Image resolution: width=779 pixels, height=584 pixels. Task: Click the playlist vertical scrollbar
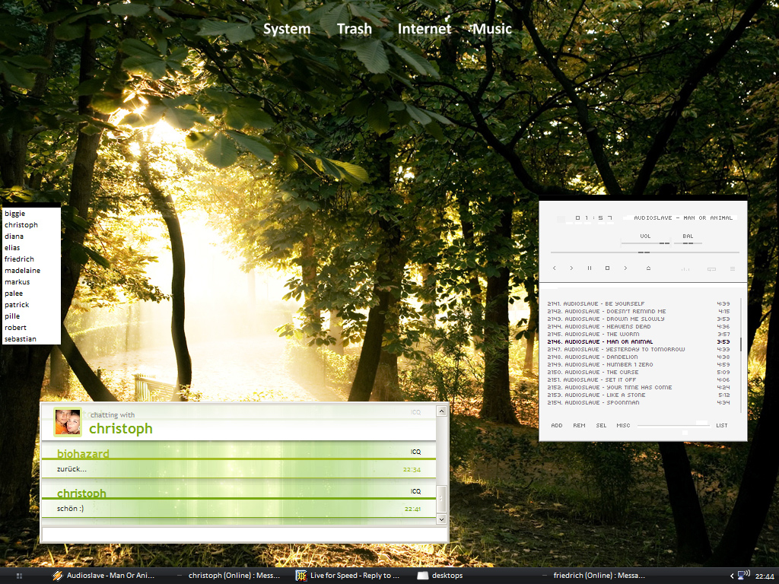tap(741, 355)
